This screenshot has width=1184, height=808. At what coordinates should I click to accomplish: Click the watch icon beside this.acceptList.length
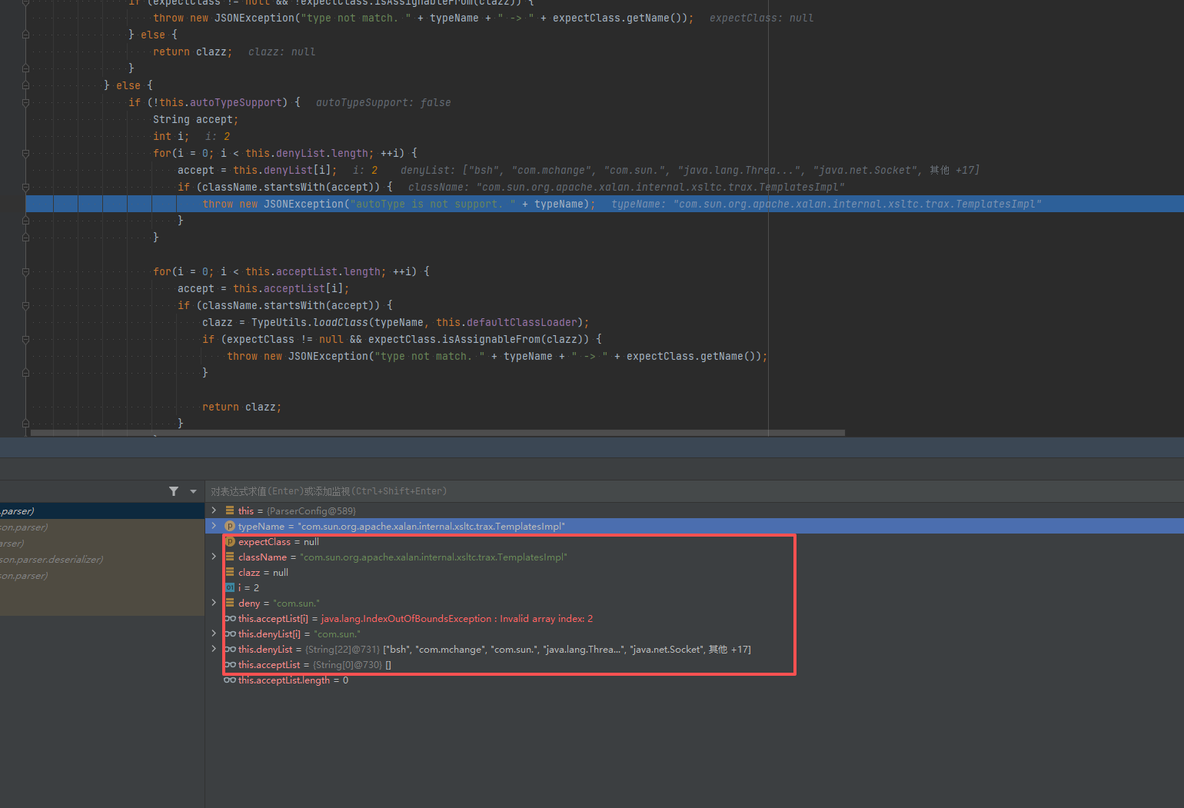[230, 680]
